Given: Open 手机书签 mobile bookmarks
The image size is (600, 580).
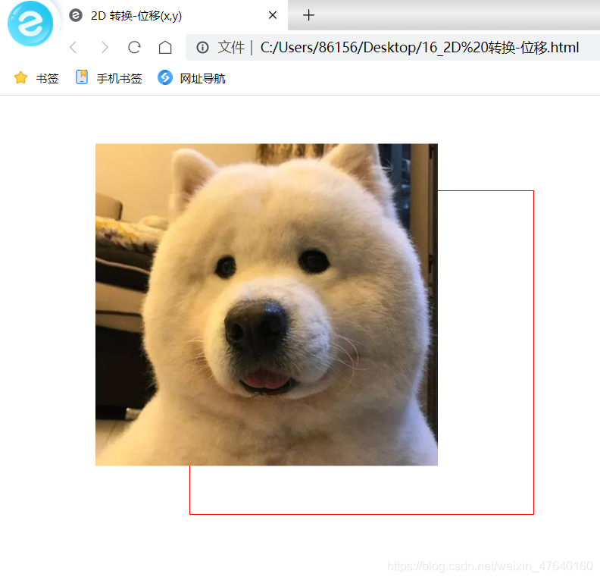Looking at the screenshot, I should [x=108, y=78].
